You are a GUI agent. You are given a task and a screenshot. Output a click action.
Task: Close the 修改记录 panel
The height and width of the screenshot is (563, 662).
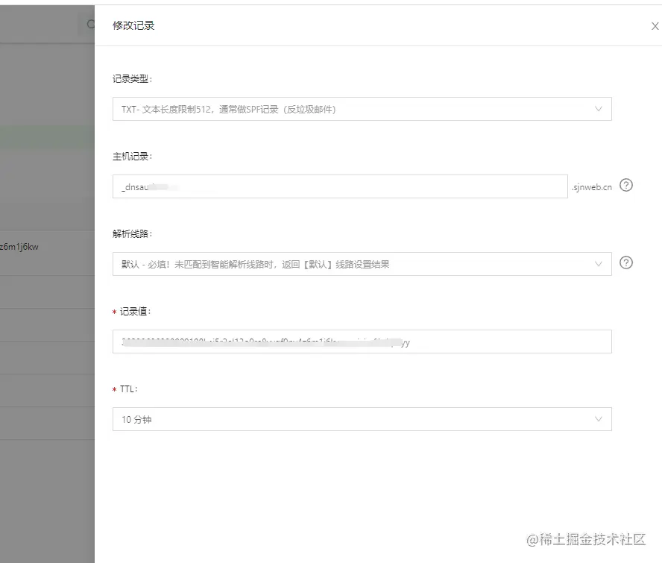click(x=655, y=26)
